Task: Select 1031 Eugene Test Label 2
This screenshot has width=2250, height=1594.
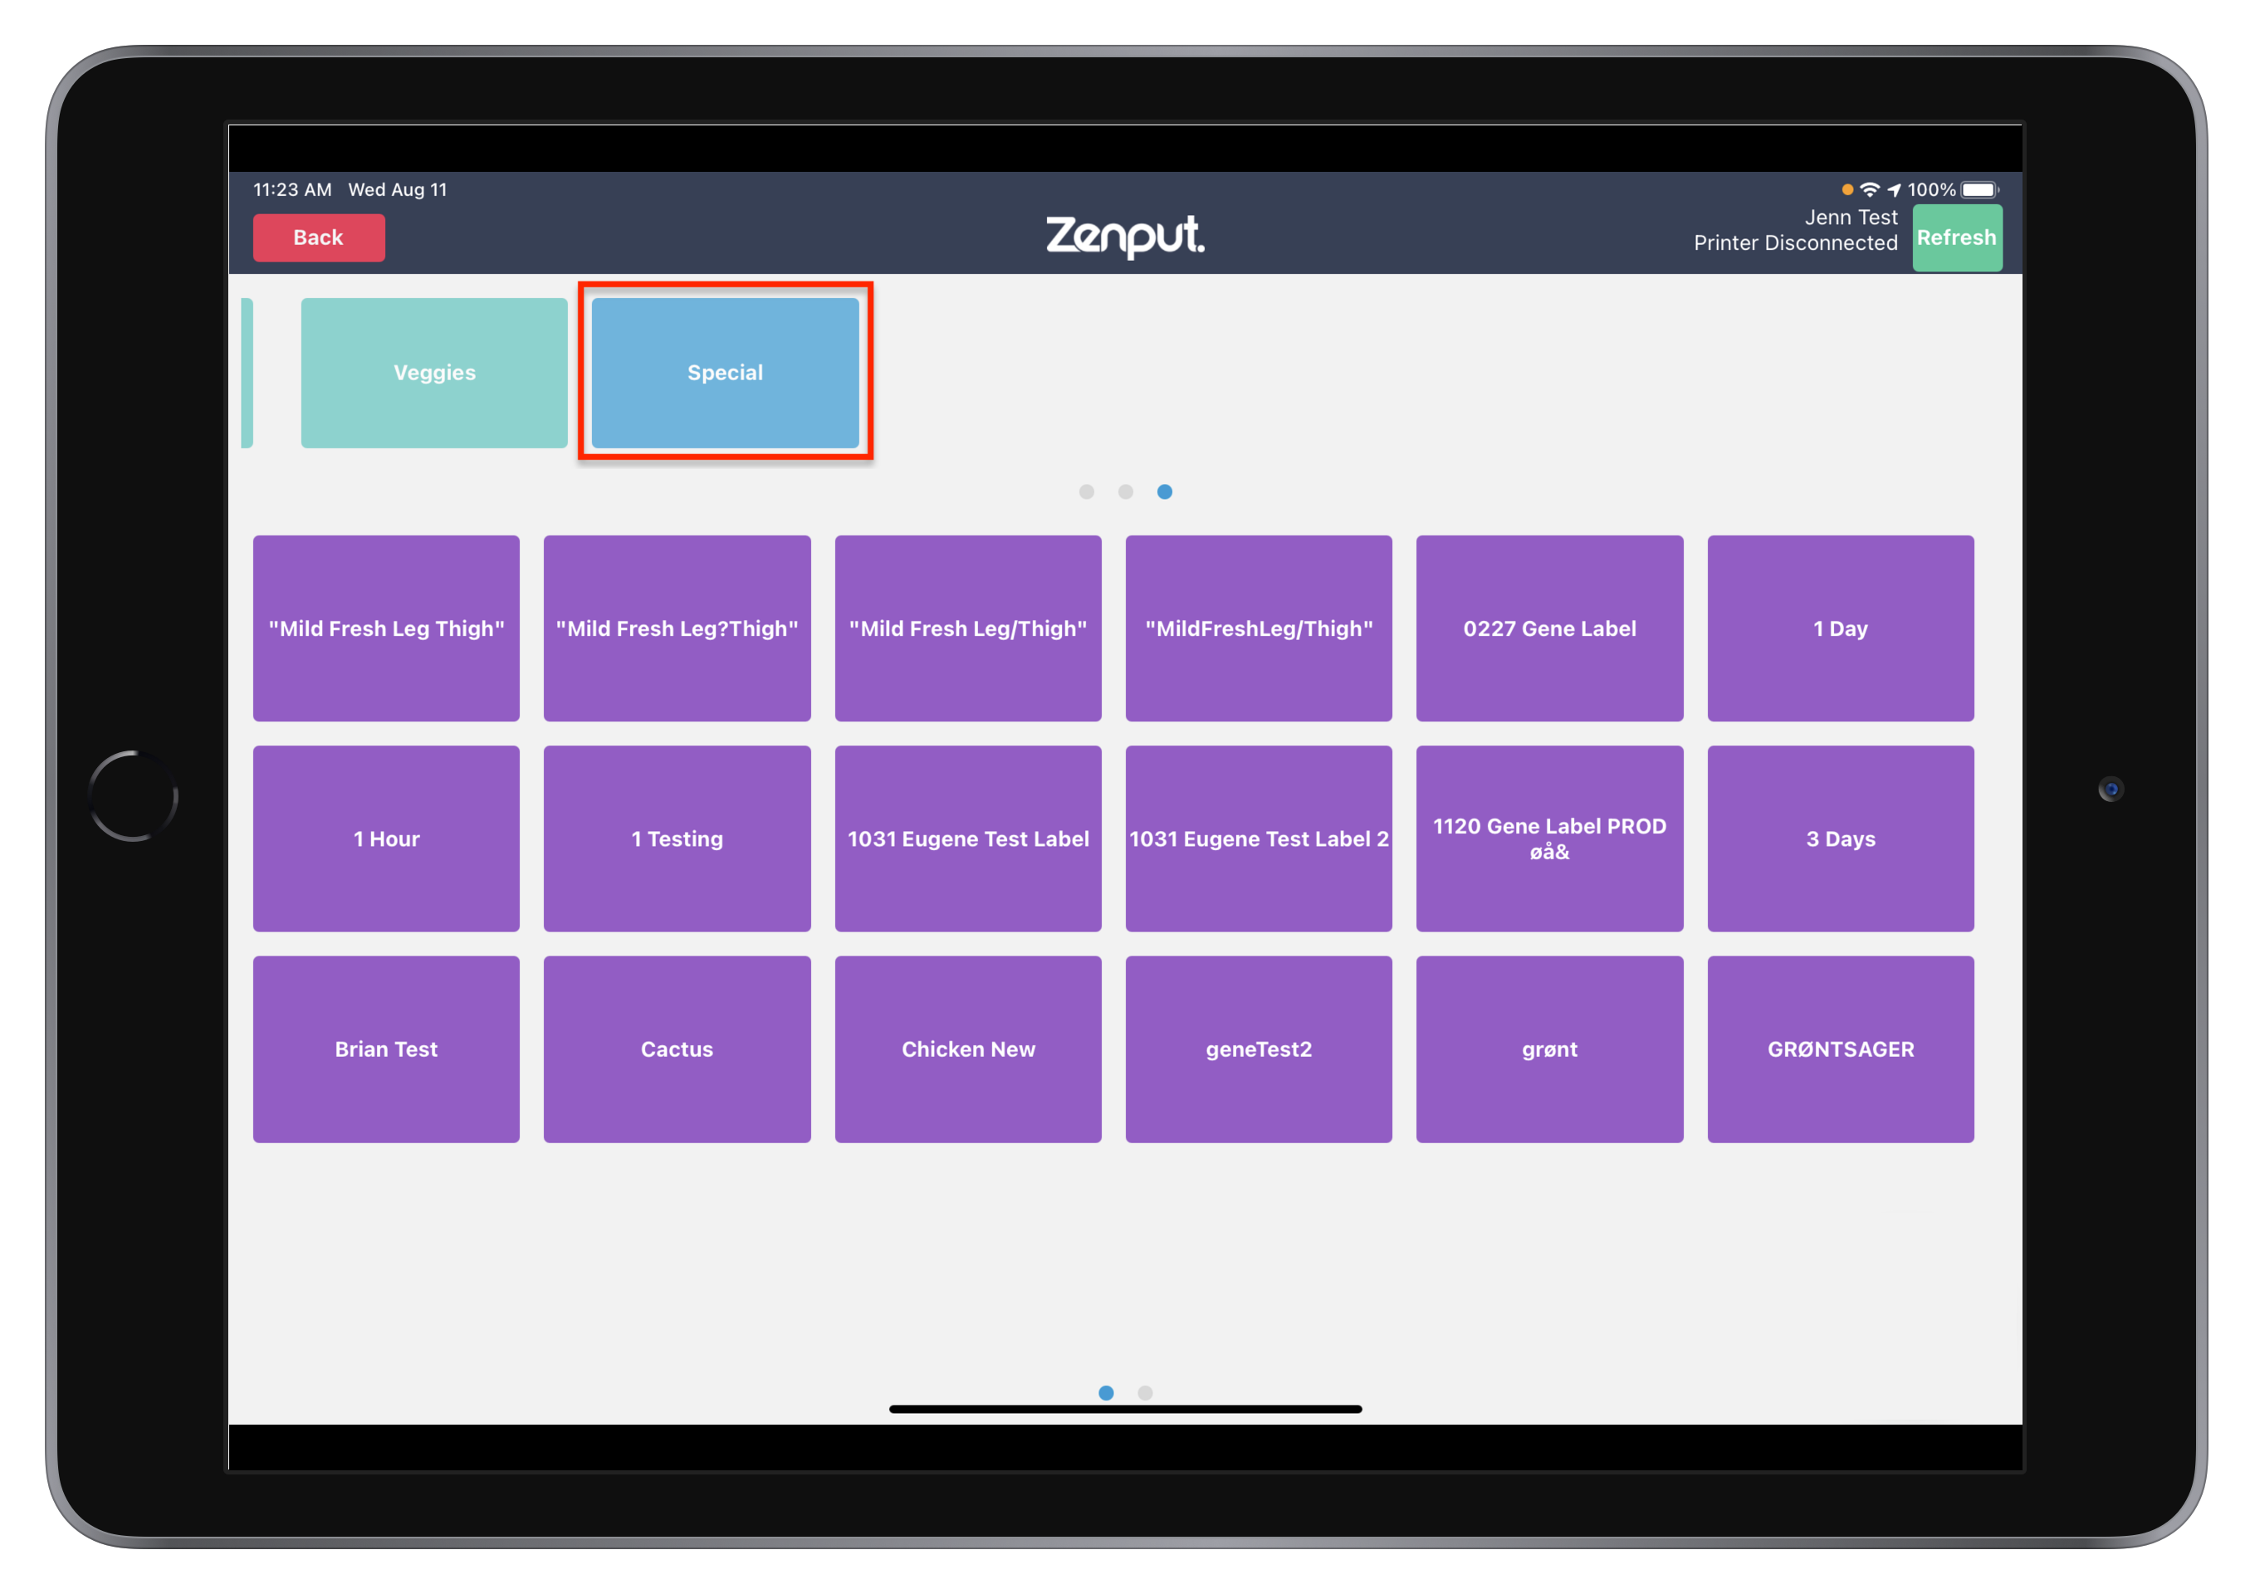Action: (1259, 839)
